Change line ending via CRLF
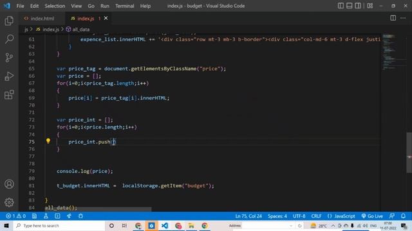Image resolution: width=412 pixels, height=231 pixels. tap(316, 216)
